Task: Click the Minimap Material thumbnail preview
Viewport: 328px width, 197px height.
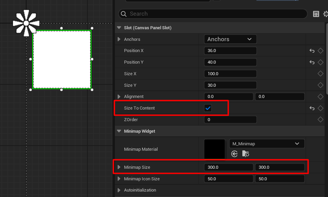Action: click(214, 149)
